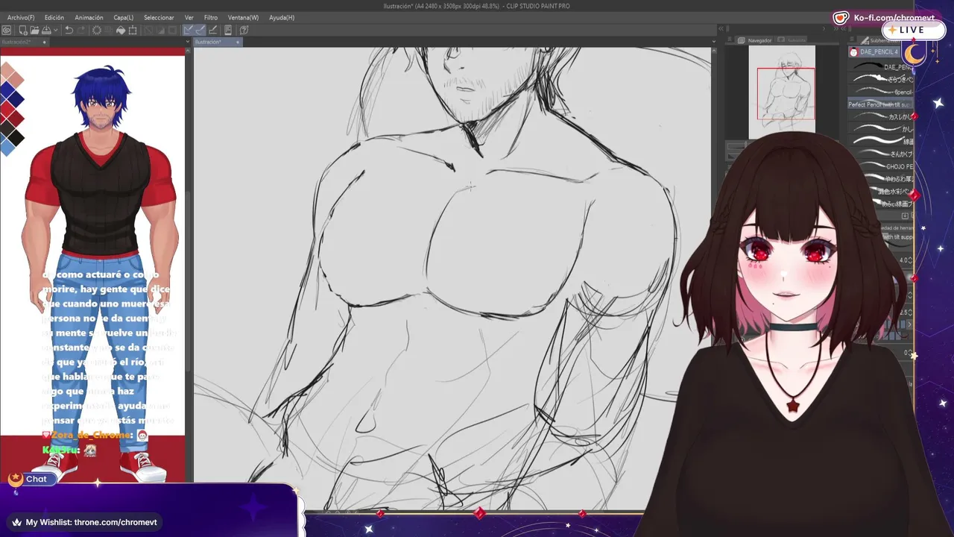Viewport: 954px width, 537px height.
Task: Click the Undo arrow icon
Action: click(69, 30)
